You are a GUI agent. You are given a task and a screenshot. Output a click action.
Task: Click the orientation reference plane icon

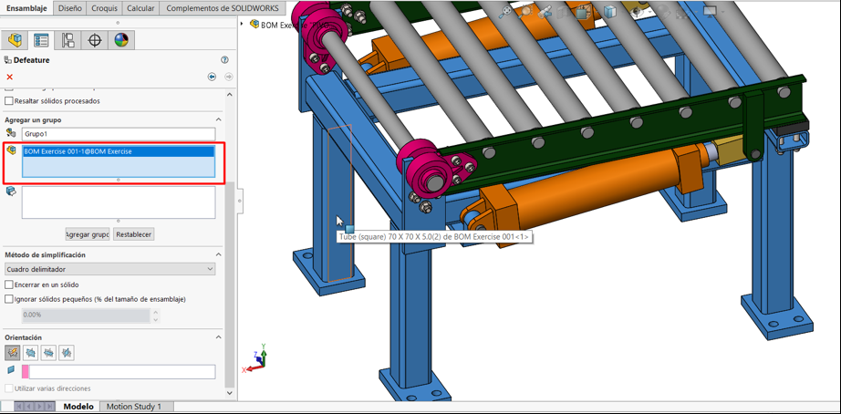coord(11,370)
